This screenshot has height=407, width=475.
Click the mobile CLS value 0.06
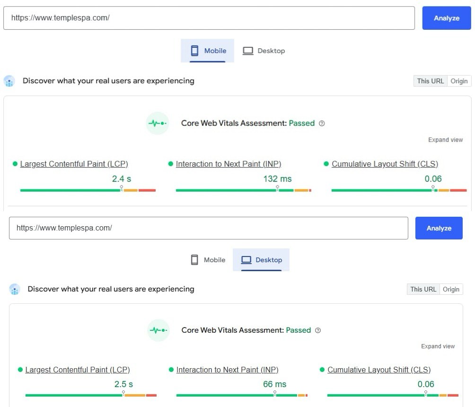(433, 179)
